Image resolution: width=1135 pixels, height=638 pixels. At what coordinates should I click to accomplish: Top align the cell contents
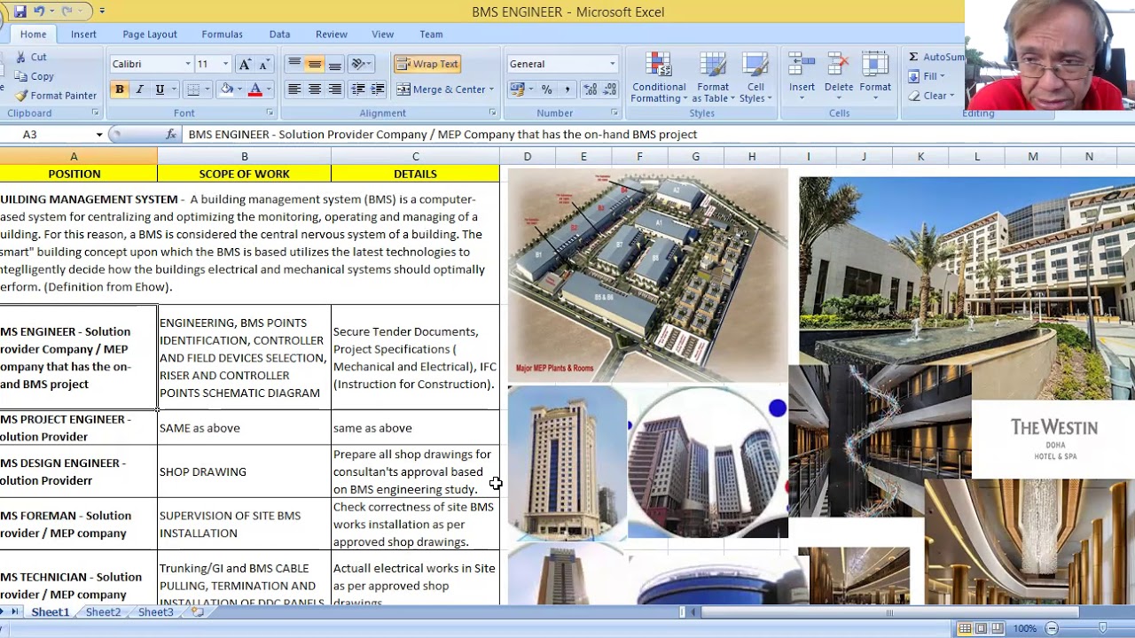pos(294,64)
